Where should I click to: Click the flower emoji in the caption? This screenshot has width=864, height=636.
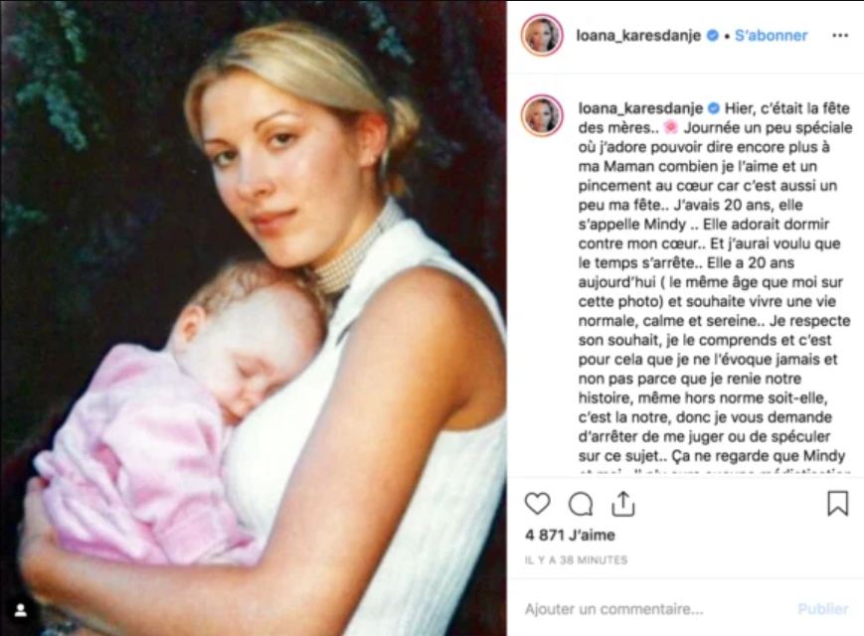670,128
